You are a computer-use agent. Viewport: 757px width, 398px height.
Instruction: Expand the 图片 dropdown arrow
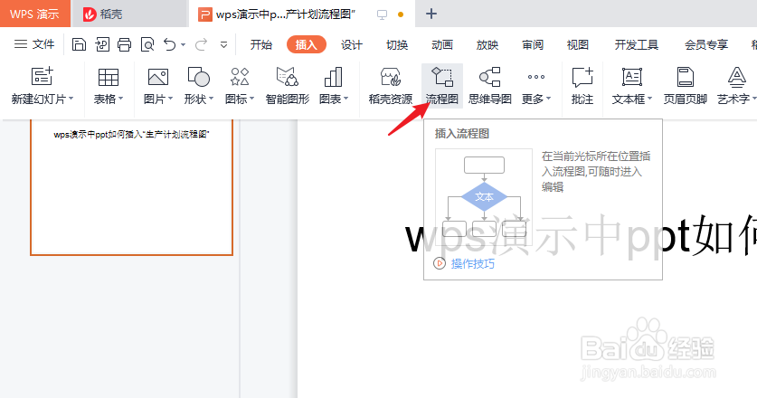(170, 99)
